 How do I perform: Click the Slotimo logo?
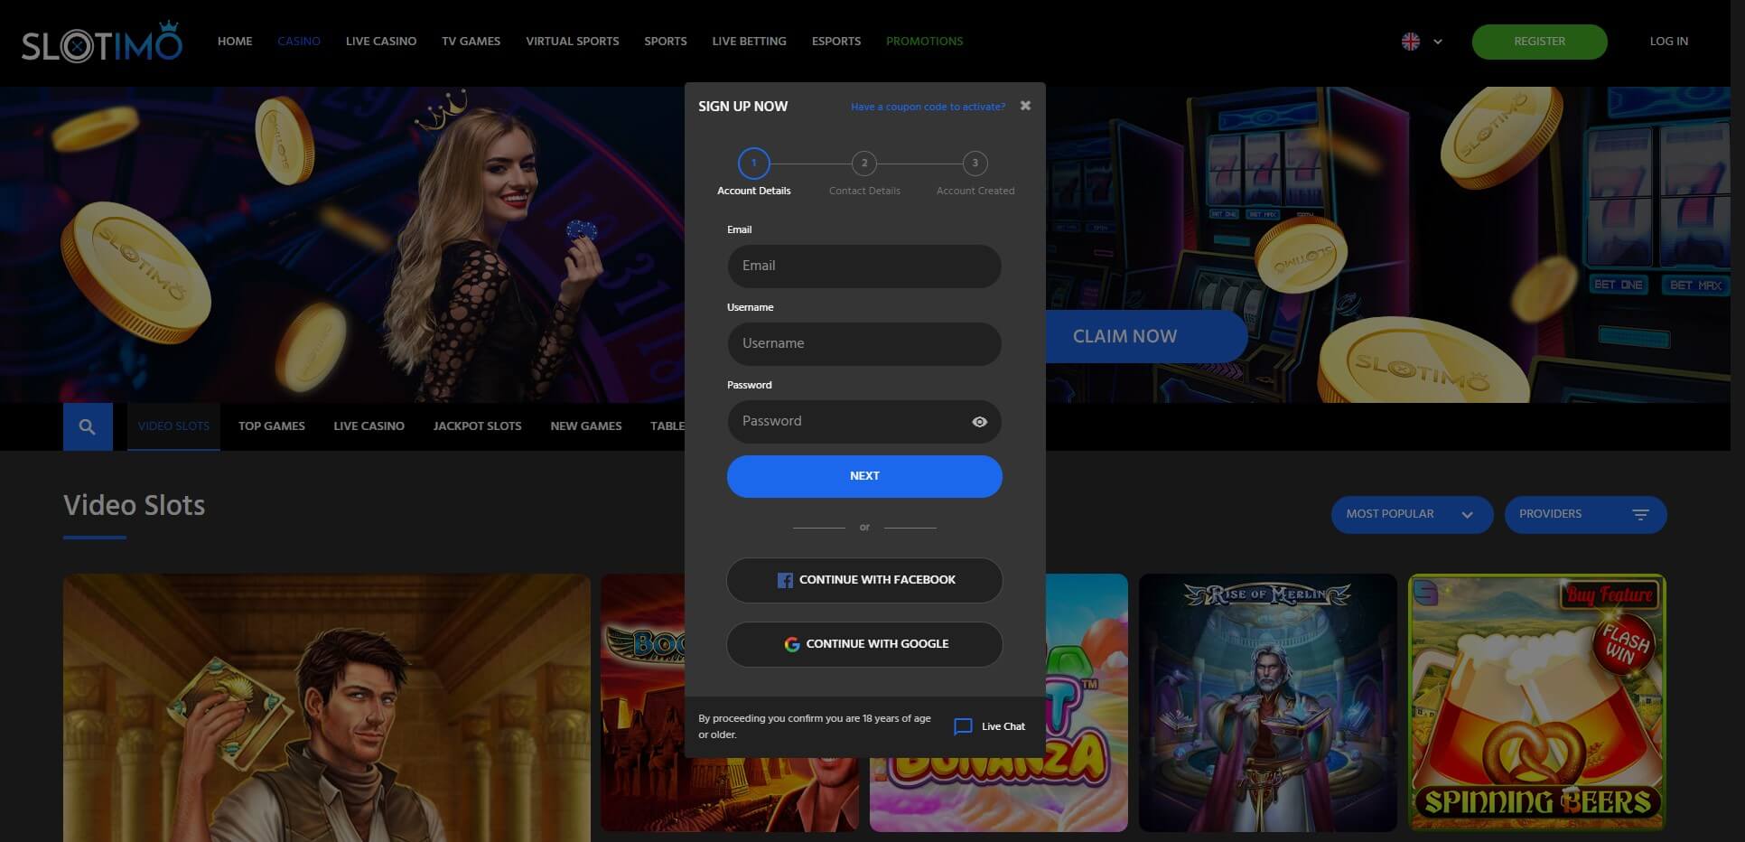tap(102, 42)
